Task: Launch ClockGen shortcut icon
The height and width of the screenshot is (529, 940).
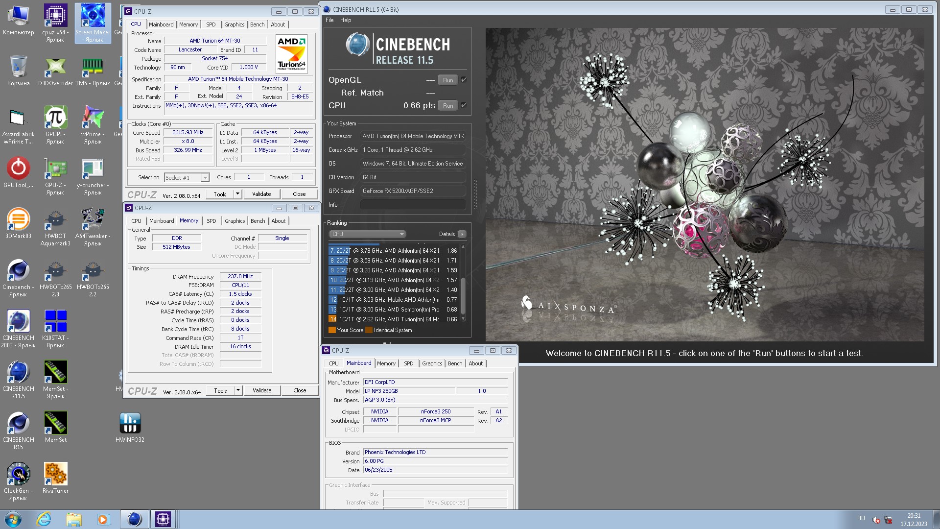Action: pyautogui.click(x=18, y=482)
